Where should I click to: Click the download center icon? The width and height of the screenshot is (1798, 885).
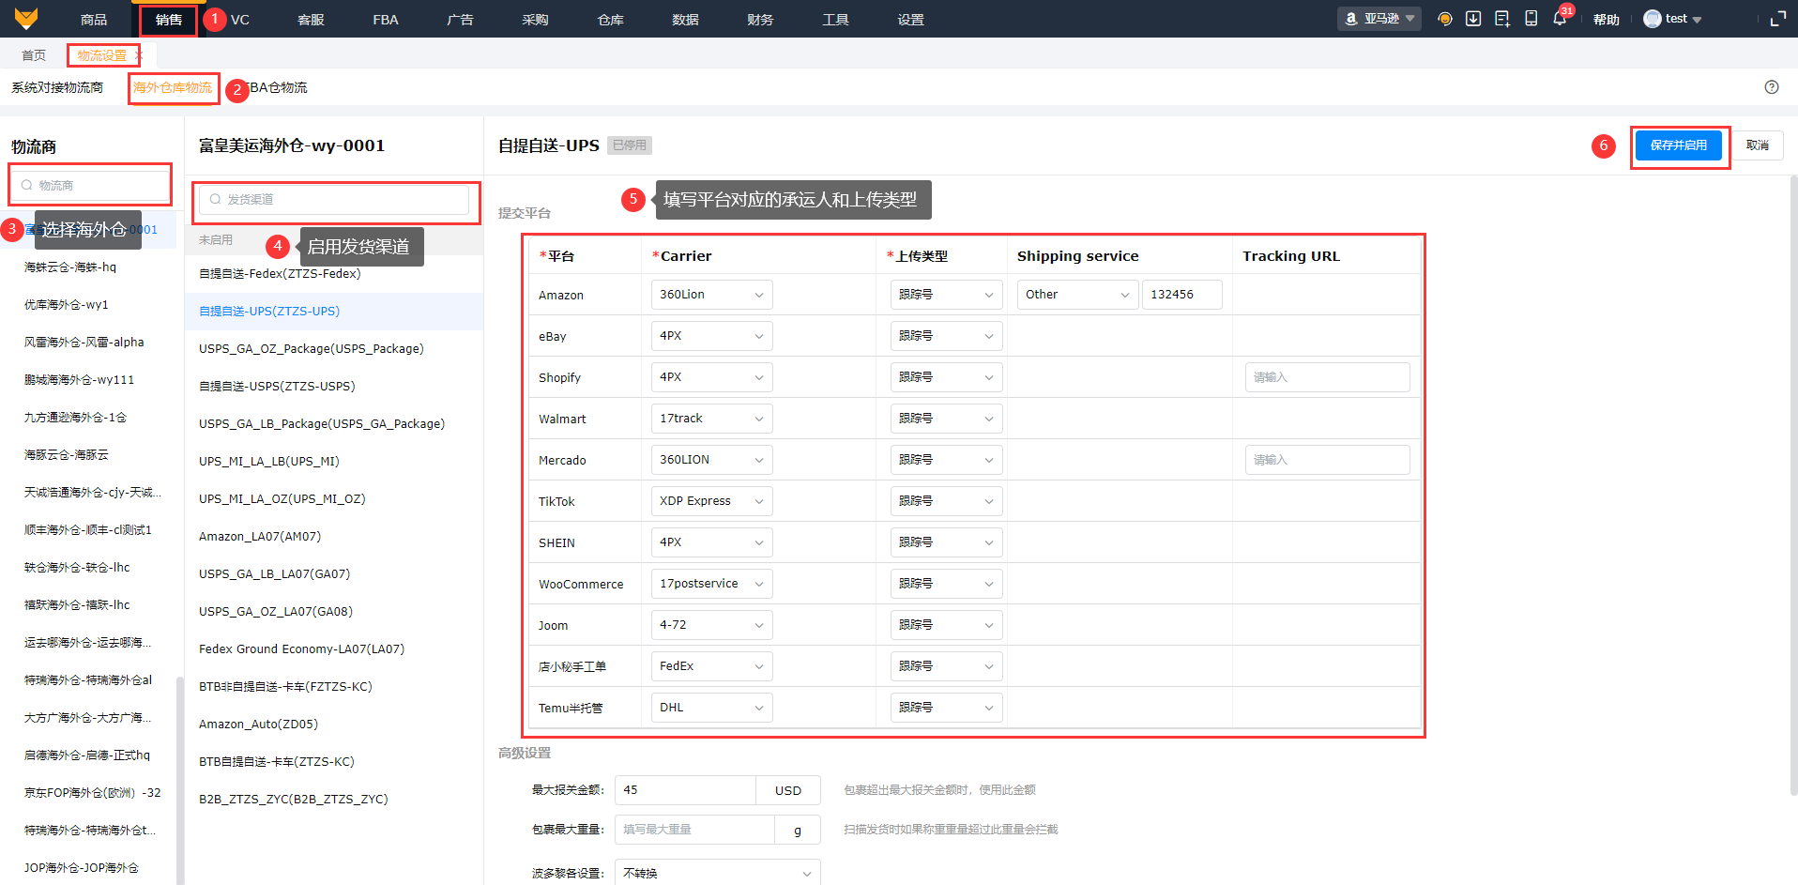[1473, 19]
